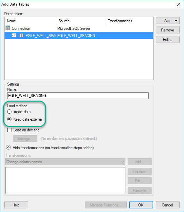The width and height of the screenshot is (184, 212).
Task: Click the EGLF_WELL_SPACING row table icon
Action: [21, 35]
